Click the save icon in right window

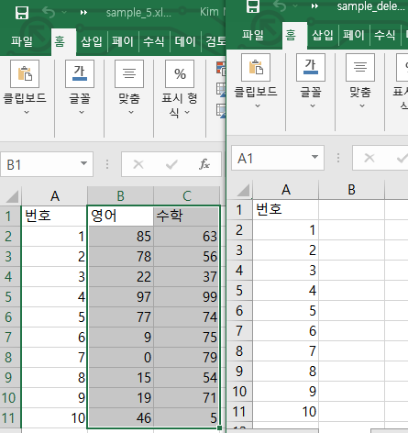point(253,6)
